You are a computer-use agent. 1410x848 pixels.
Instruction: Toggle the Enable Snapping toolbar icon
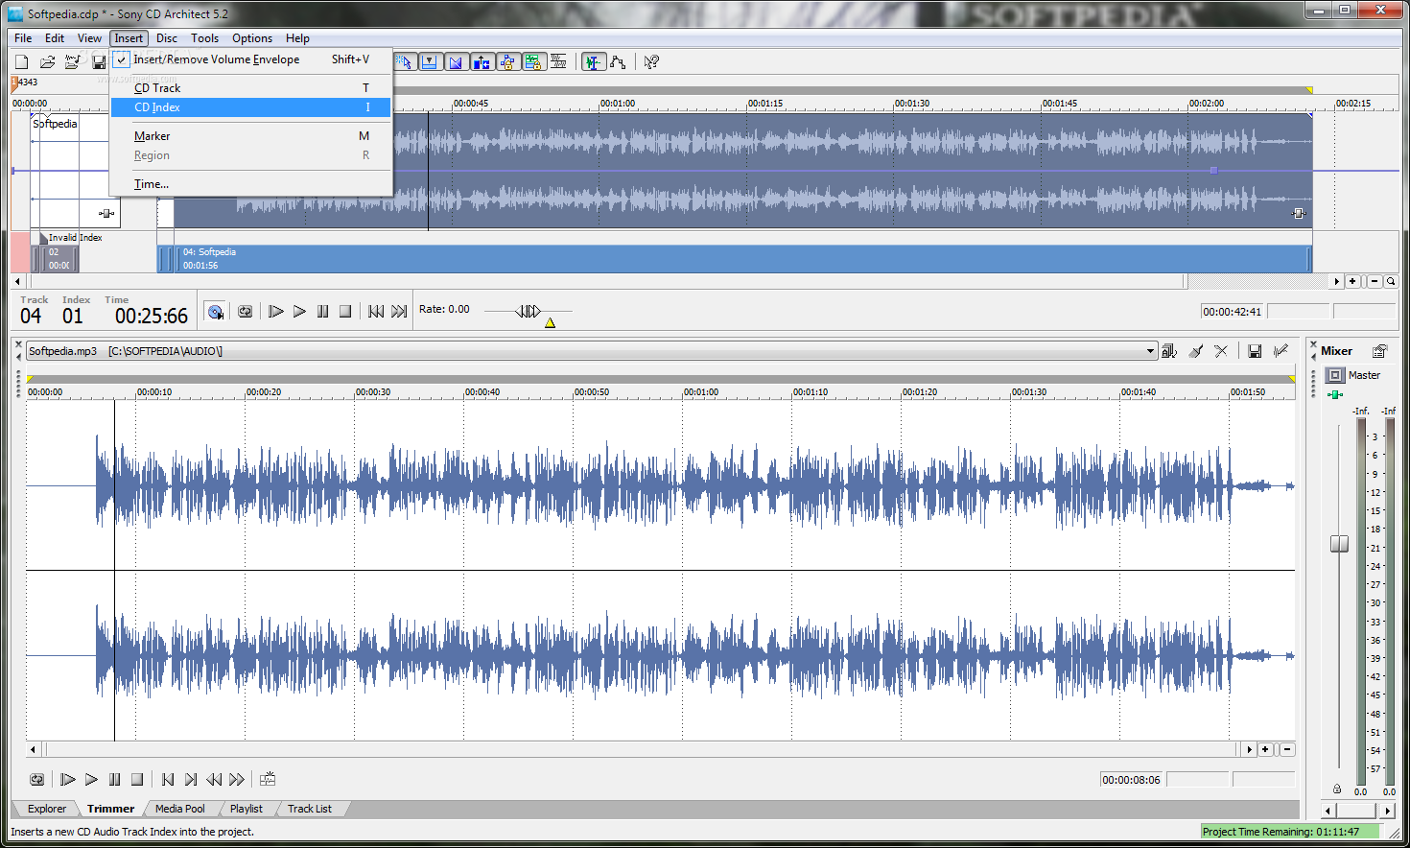[430, 62]
